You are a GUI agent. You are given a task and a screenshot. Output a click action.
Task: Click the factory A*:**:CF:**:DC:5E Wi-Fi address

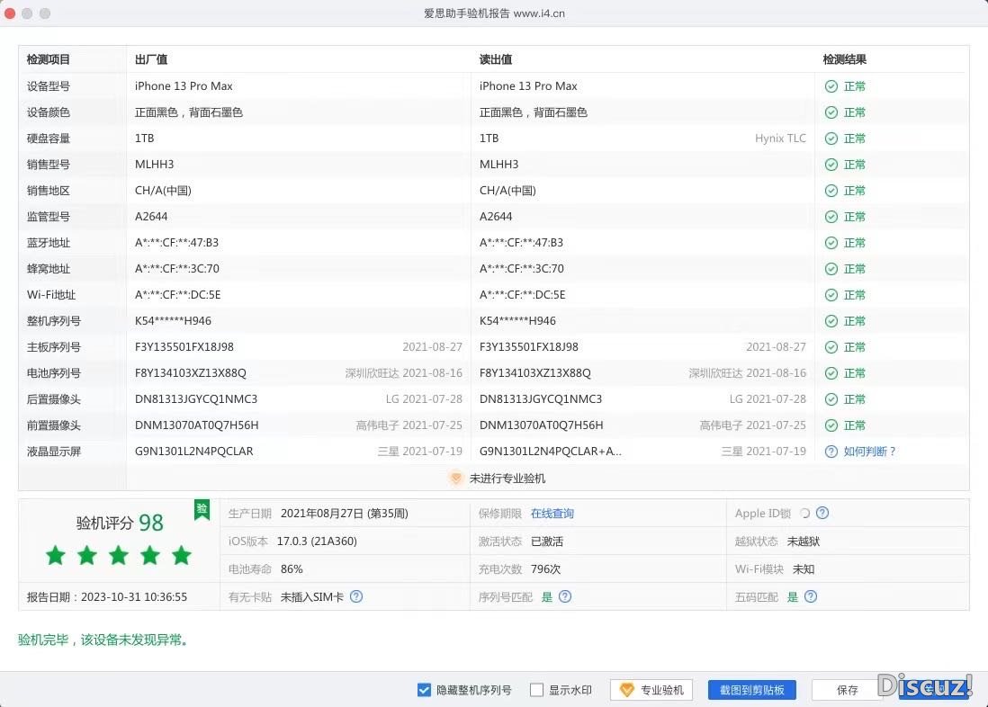[177, 295]
